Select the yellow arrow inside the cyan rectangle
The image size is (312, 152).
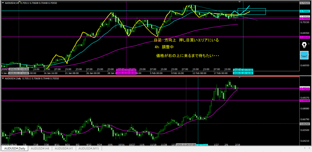pyautogui.click(x=246, y=13)
